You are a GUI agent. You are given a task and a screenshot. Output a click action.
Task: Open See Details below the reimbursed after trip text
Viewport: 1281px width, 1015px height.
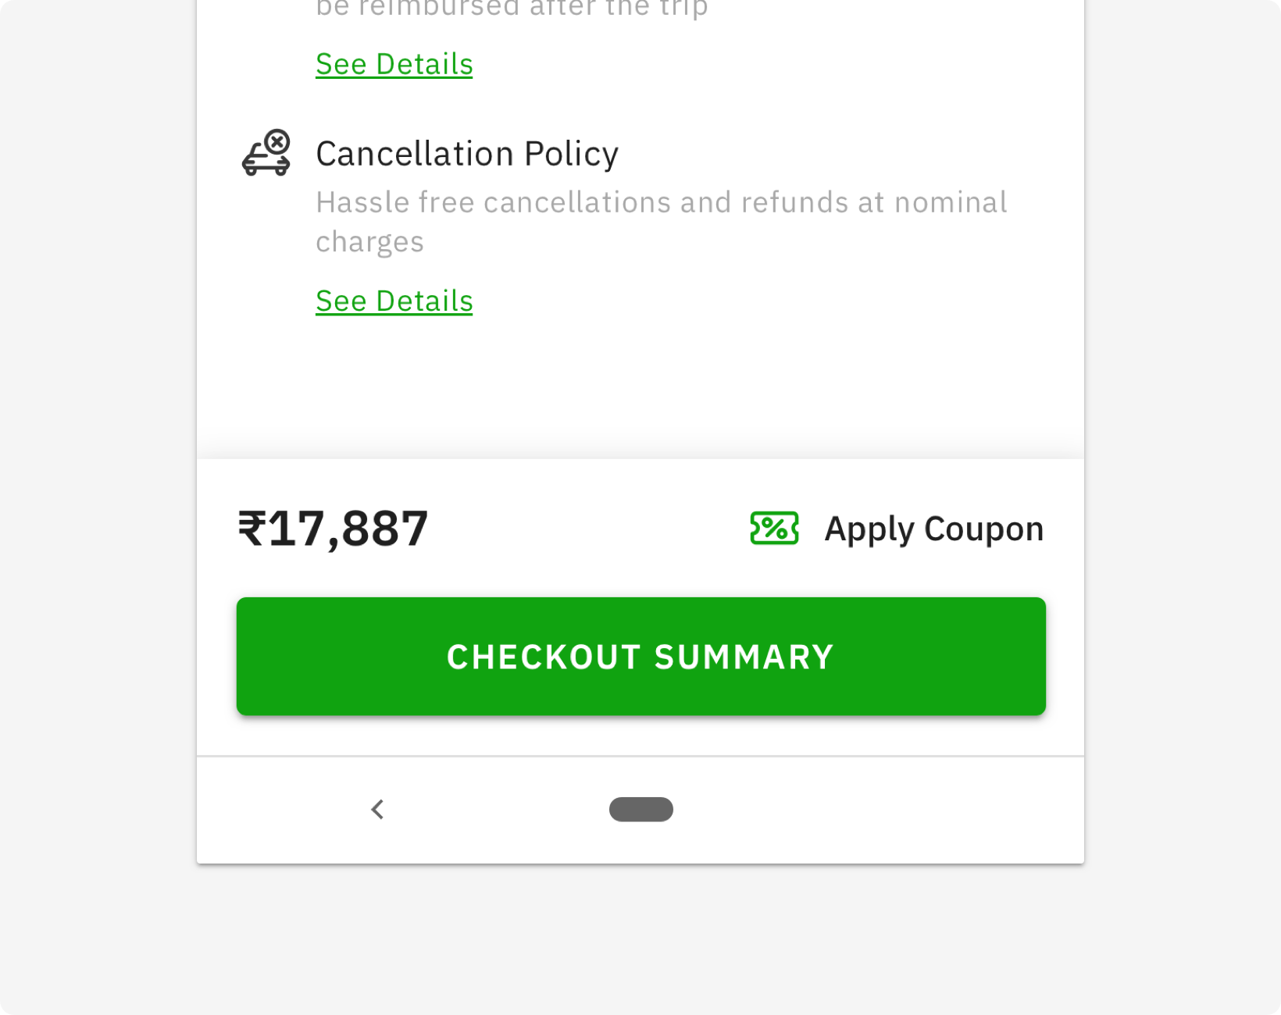394,64
